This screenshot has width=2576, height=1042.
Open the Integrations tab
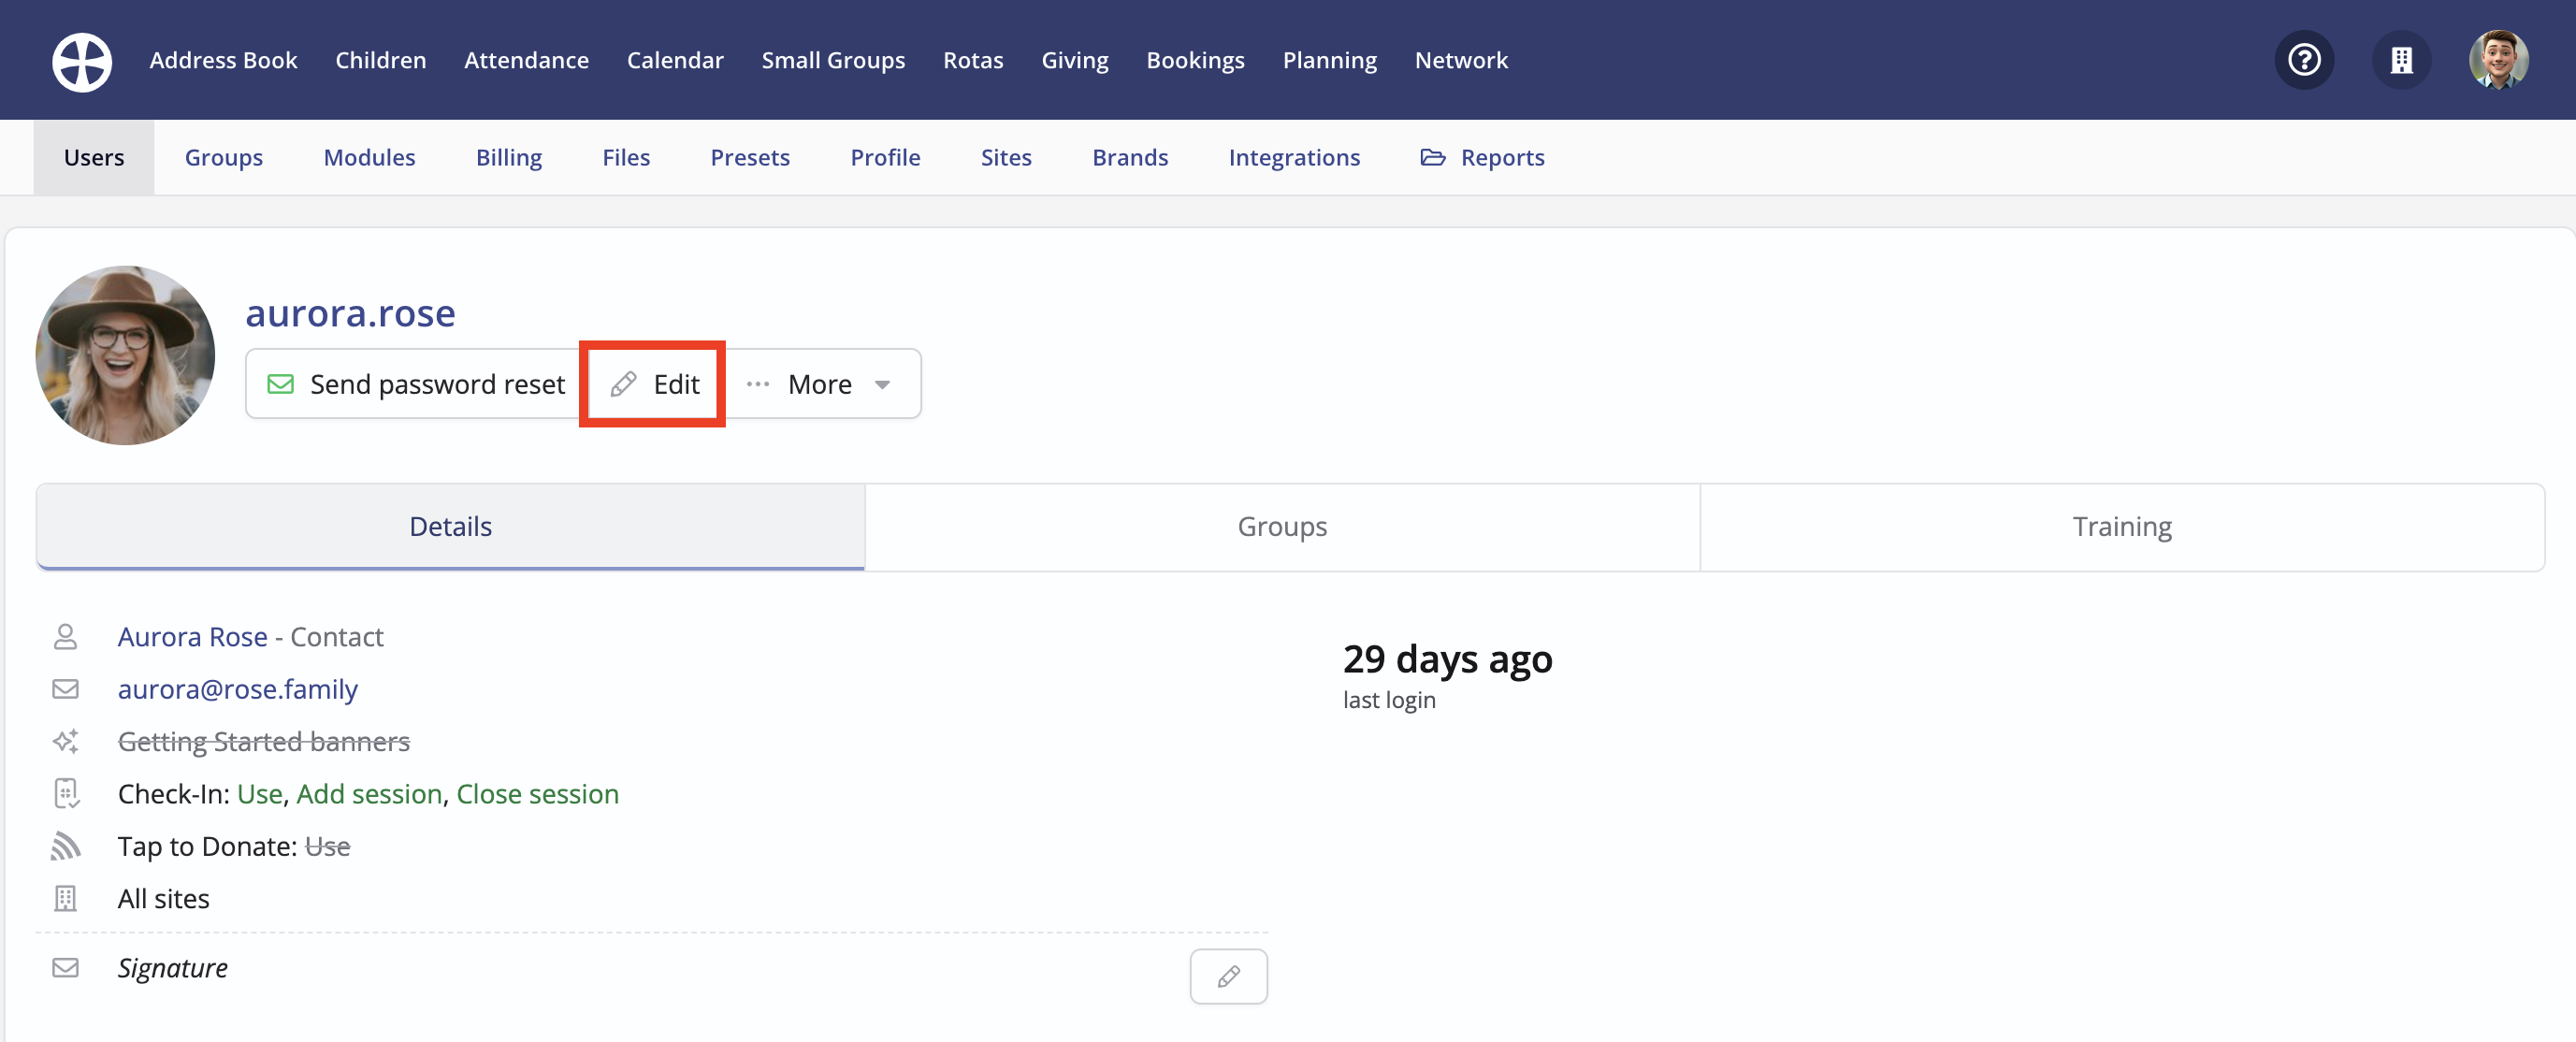1294,157
